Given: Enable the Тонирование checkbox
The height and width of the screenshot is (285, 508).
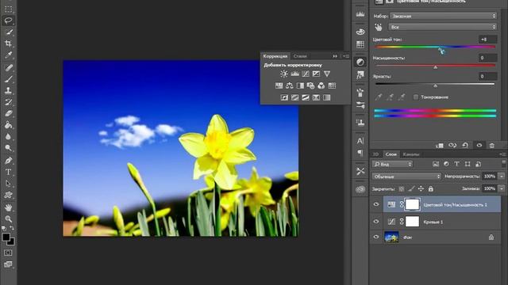Looking at the screenshot, I should point(416,97).
